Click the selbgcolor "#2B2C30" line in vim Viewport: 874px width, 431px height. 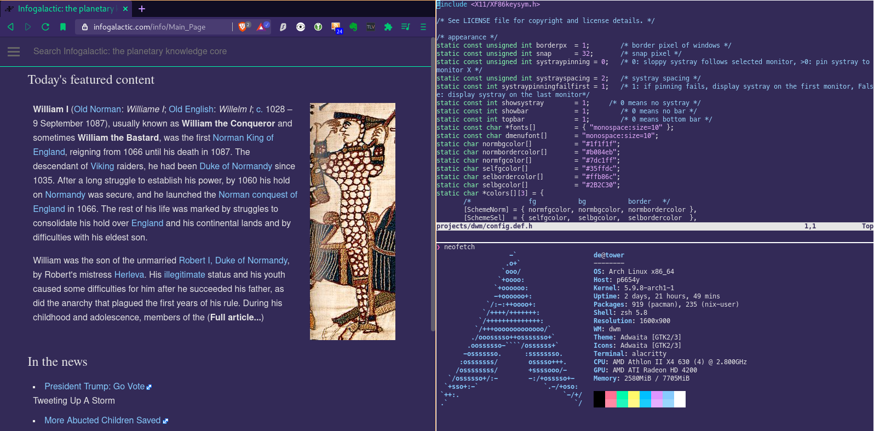[528, 185]
